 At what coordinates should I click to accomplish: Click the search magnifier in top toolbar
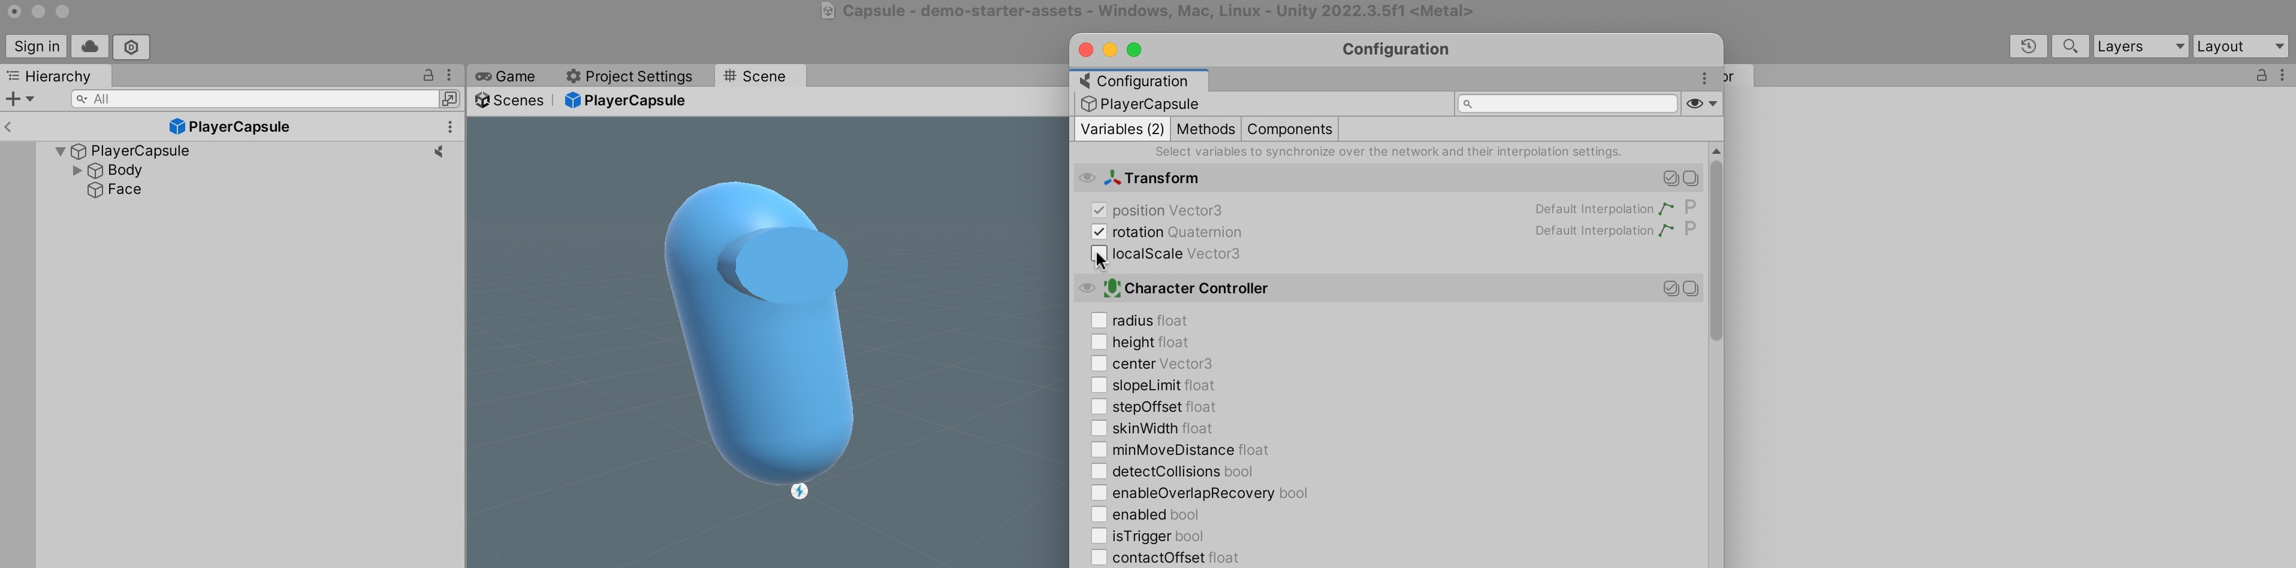[2070, 47]
